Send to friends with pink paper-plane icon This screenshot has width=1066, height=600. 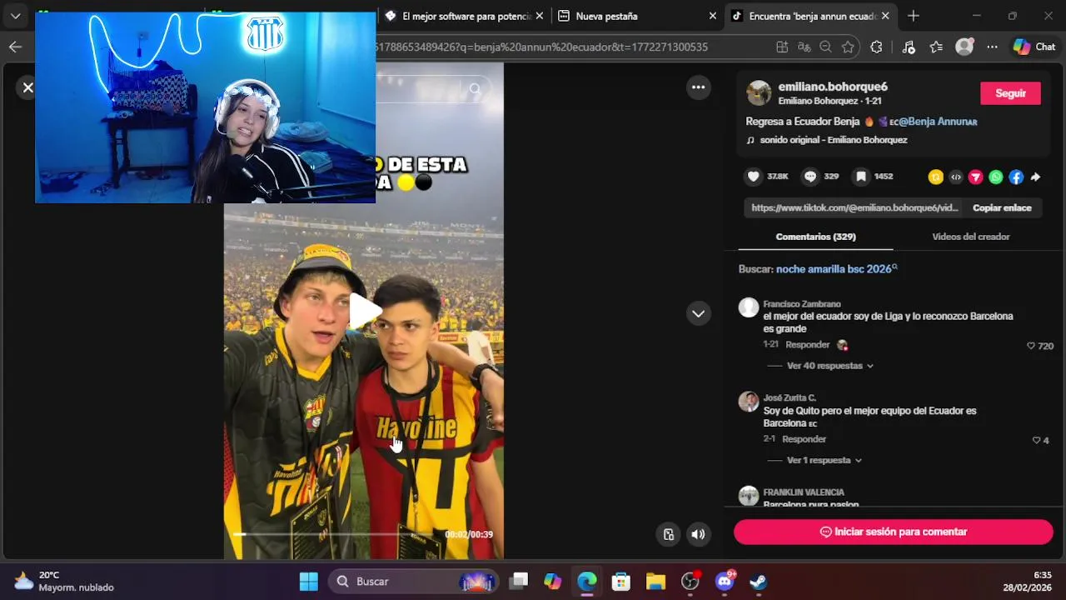(976, 177)
